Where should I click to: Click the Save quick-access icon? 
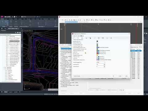[9, 17]
